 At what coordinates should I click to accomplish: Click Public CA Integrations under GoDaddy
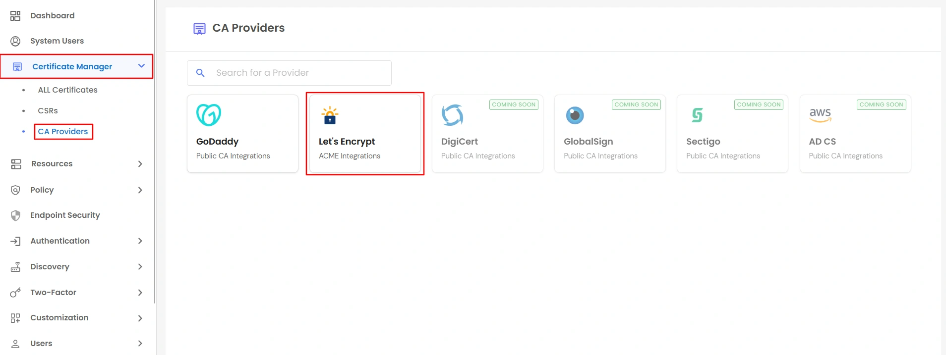[233, 156]
